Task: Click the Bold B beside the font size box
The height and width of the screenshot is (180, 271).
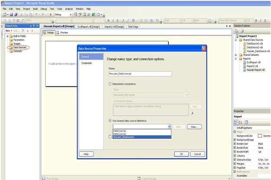Action: click(x=256, y=21)
